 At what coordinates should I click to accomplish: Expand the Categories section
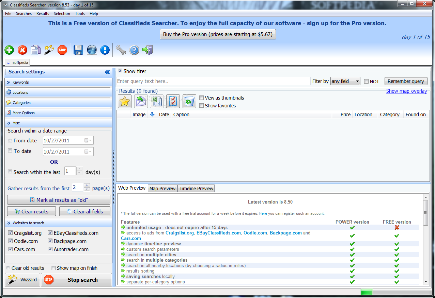58,103
